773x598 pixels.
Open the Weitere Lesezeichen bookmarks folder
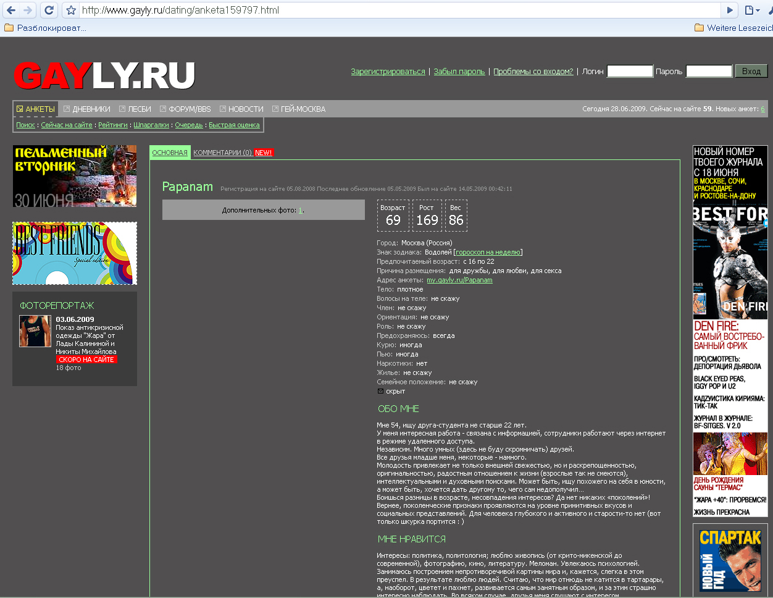point(733,28)
